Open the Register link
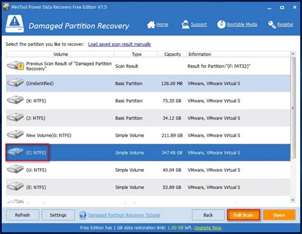302x234 pixels. click(x=285, y=25)
